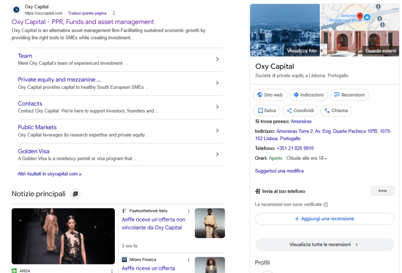Call the business using Chiama

point(336,111)
